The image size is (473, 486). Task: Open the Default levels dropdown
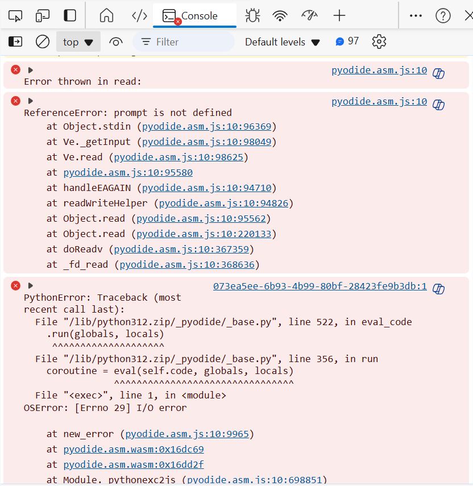pos(283,41)
